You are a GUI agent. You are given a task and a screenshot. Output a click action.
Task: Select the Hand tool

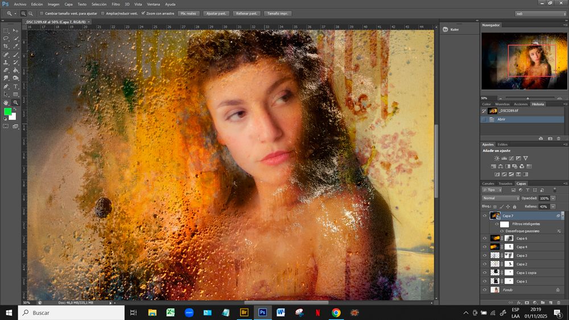tap(6, 102)
